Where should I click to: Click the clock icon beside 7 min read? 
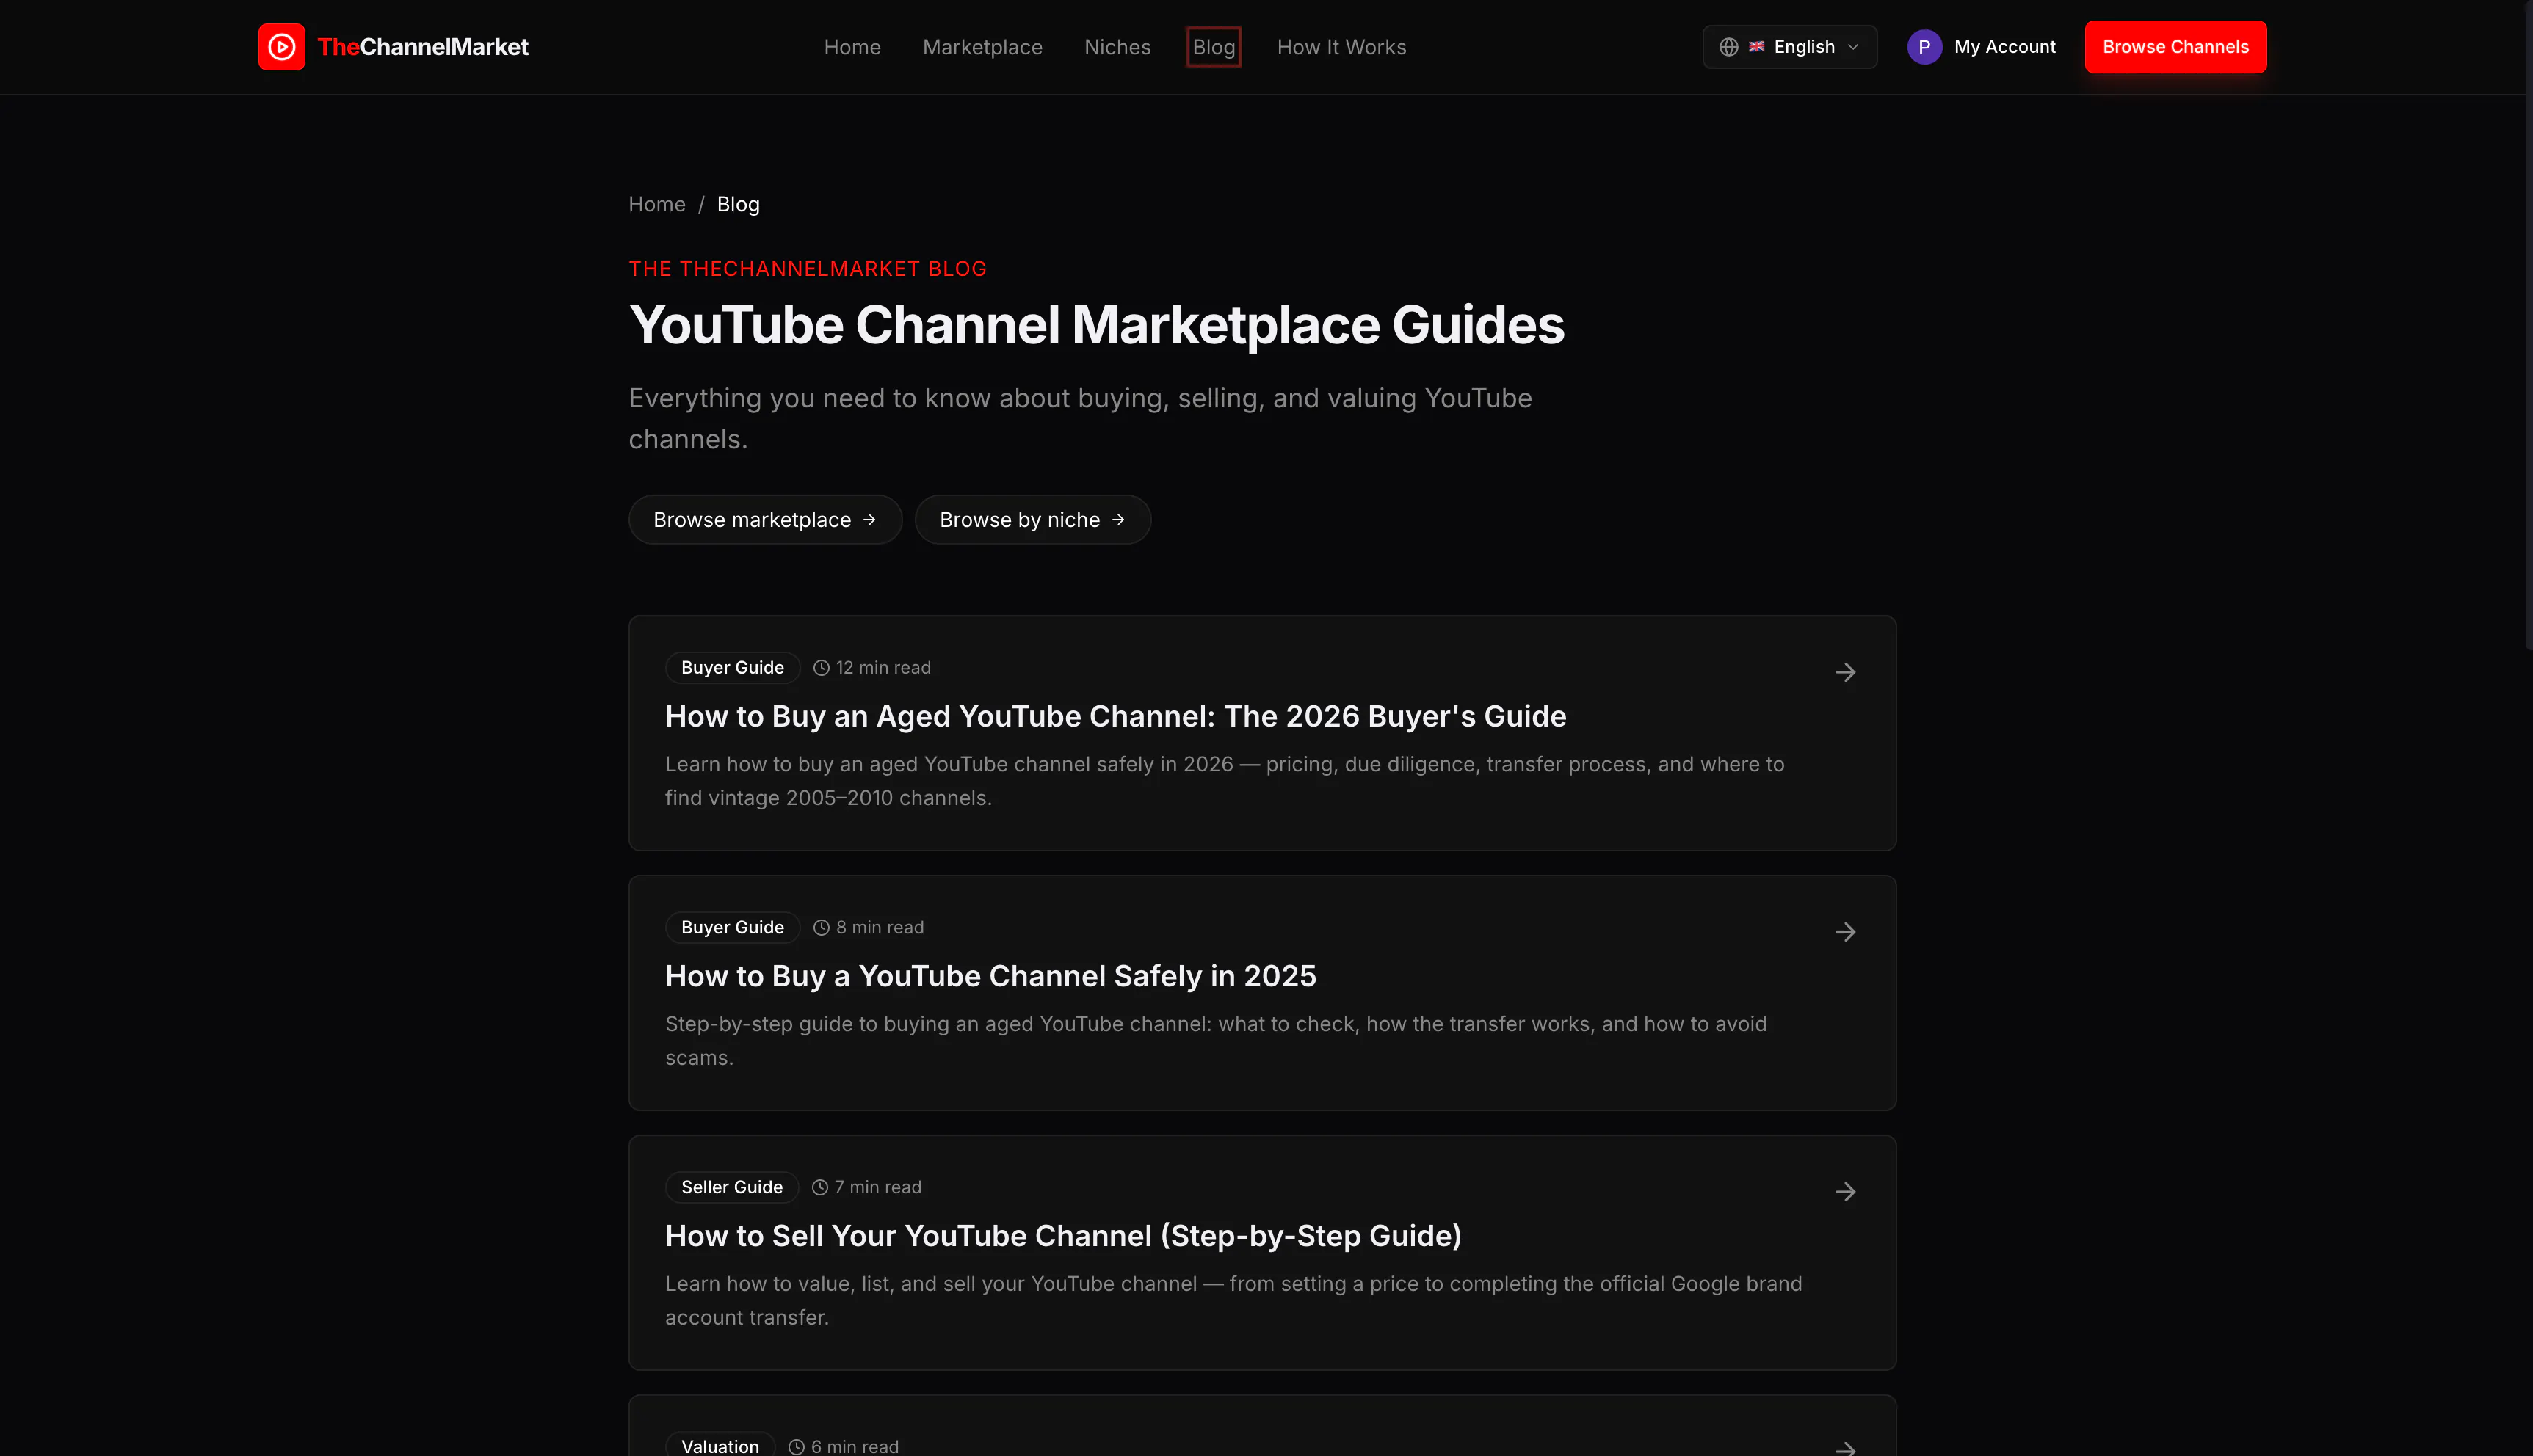click(820, 1188)
